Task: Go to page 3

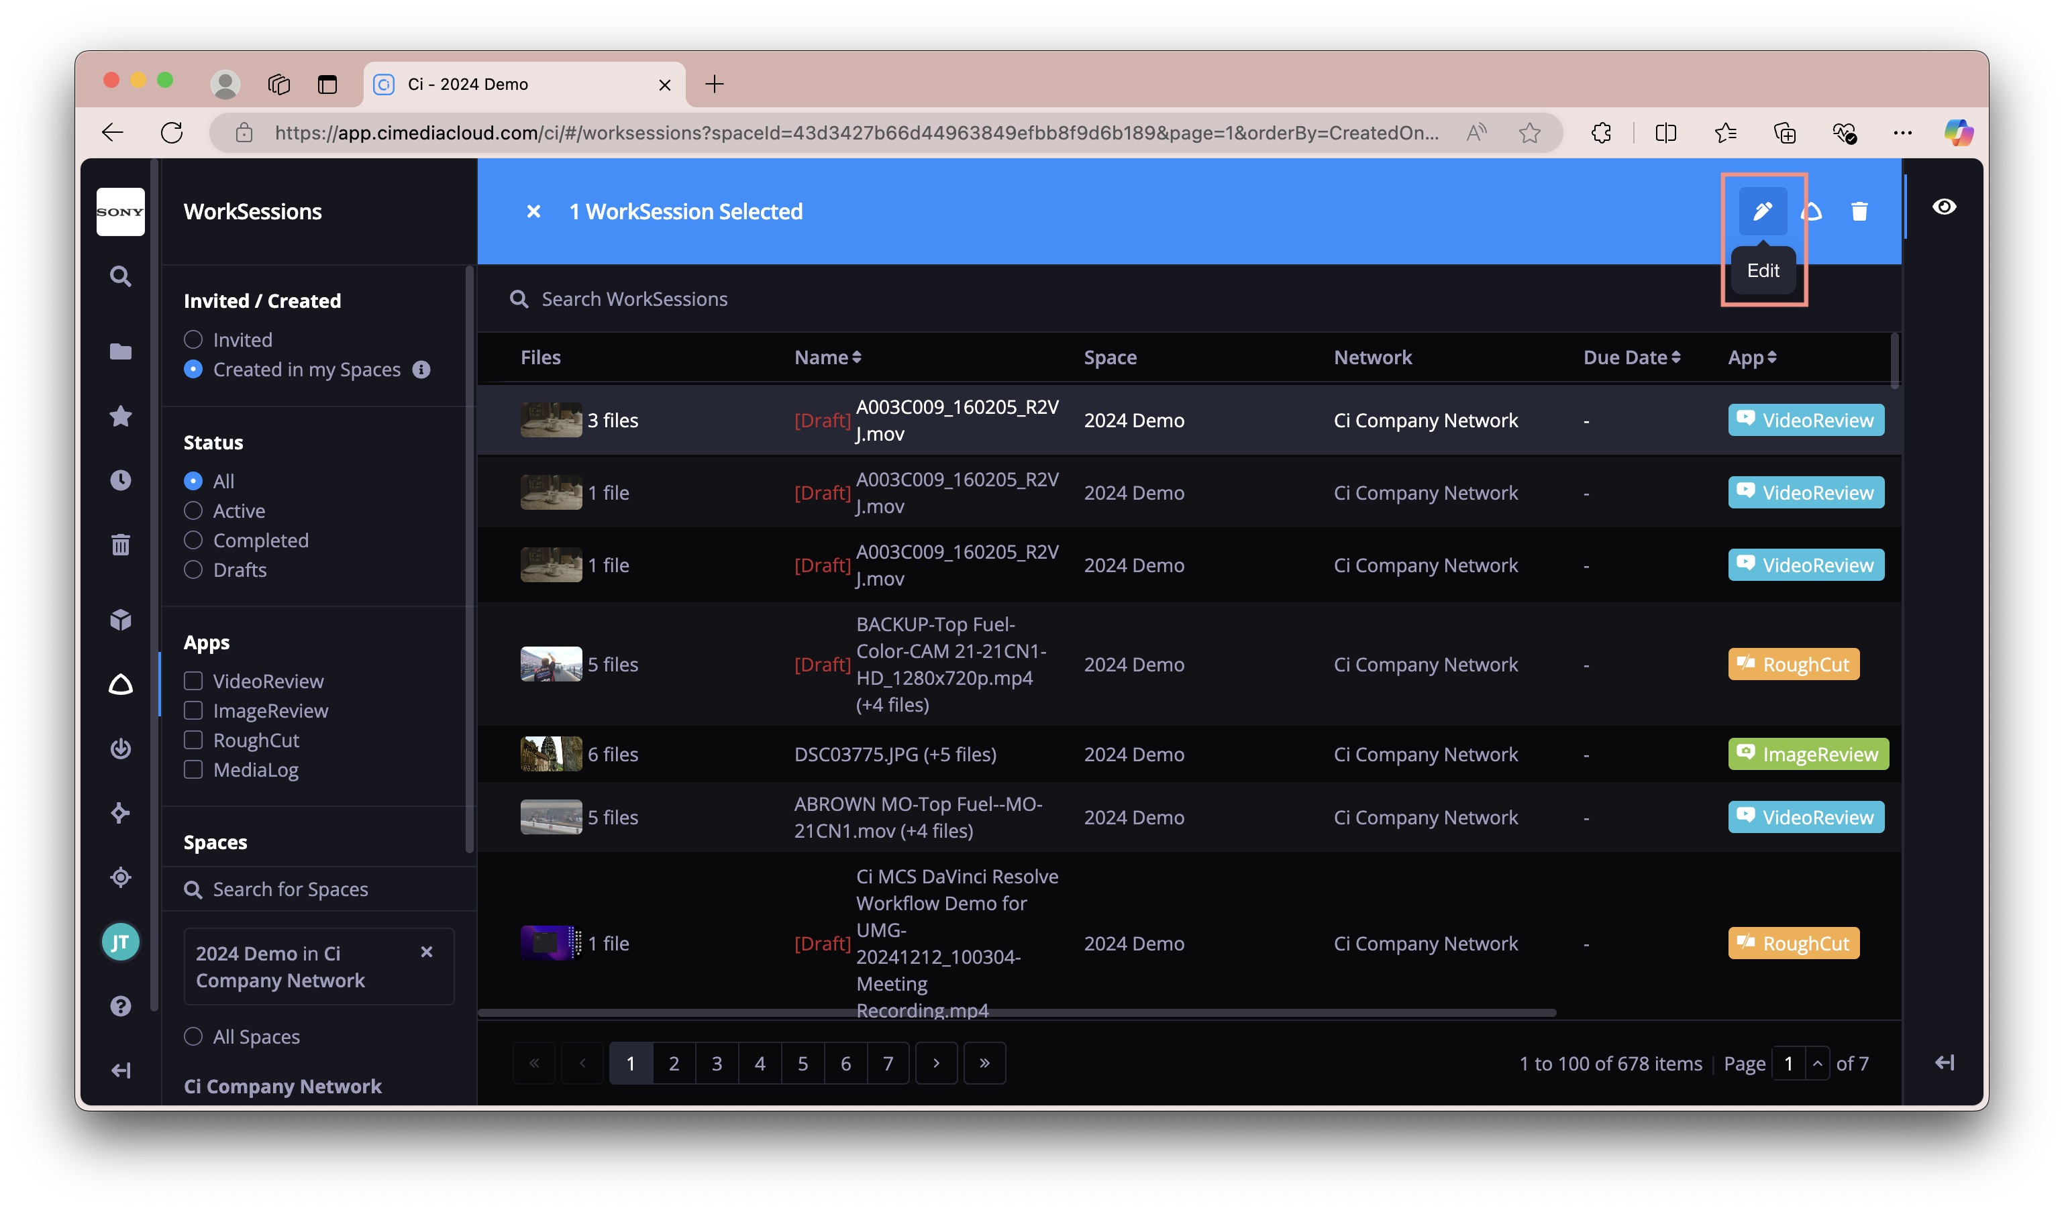Action: (x=716, y=1062)
